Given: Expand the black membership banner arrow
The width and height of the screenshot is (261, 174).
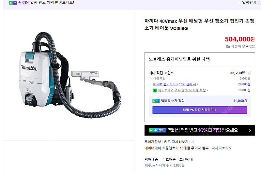Looking at the screenshot, I should coord(250,130).
